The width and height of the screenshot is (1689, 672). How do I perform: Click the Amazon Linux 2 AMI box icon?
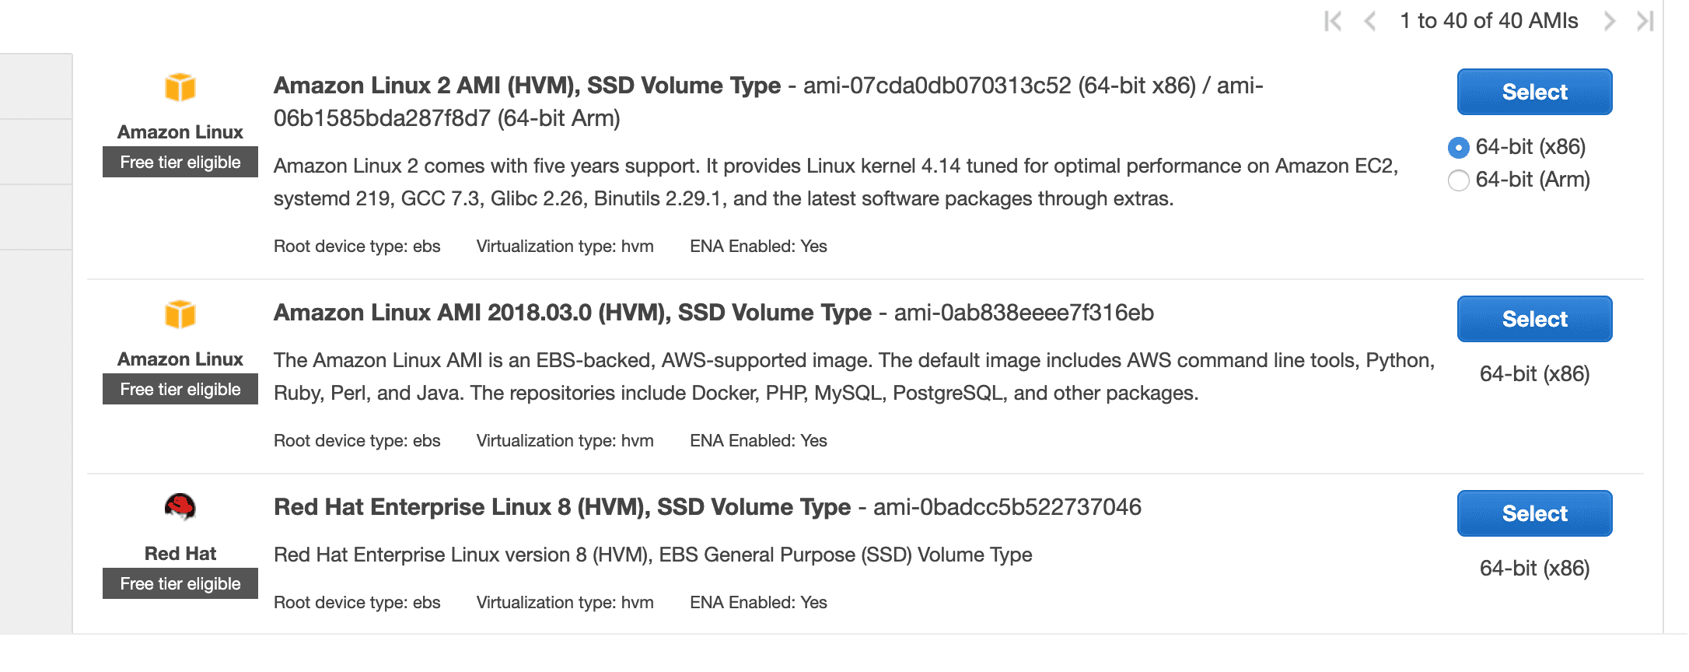[x=180, y=87]
